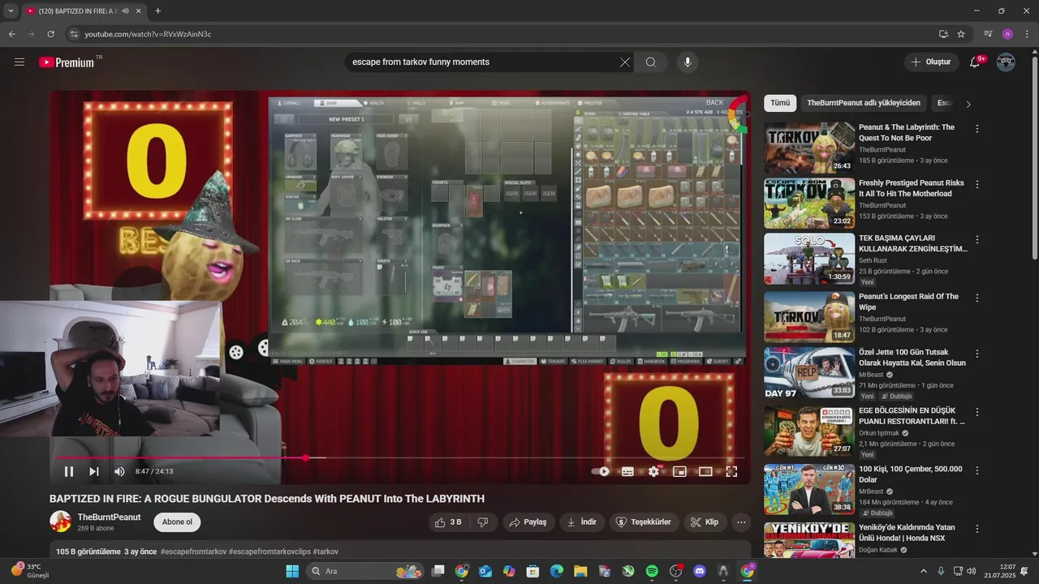
Task: Open Peanut's Longest Raid Of The Wipe title
Action: click(x=908, y=302)
